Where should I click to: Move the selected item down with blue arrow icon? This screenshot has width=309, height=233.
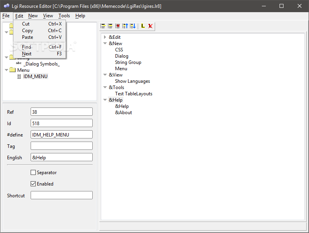pyautogui.click(x=133, y=26)
